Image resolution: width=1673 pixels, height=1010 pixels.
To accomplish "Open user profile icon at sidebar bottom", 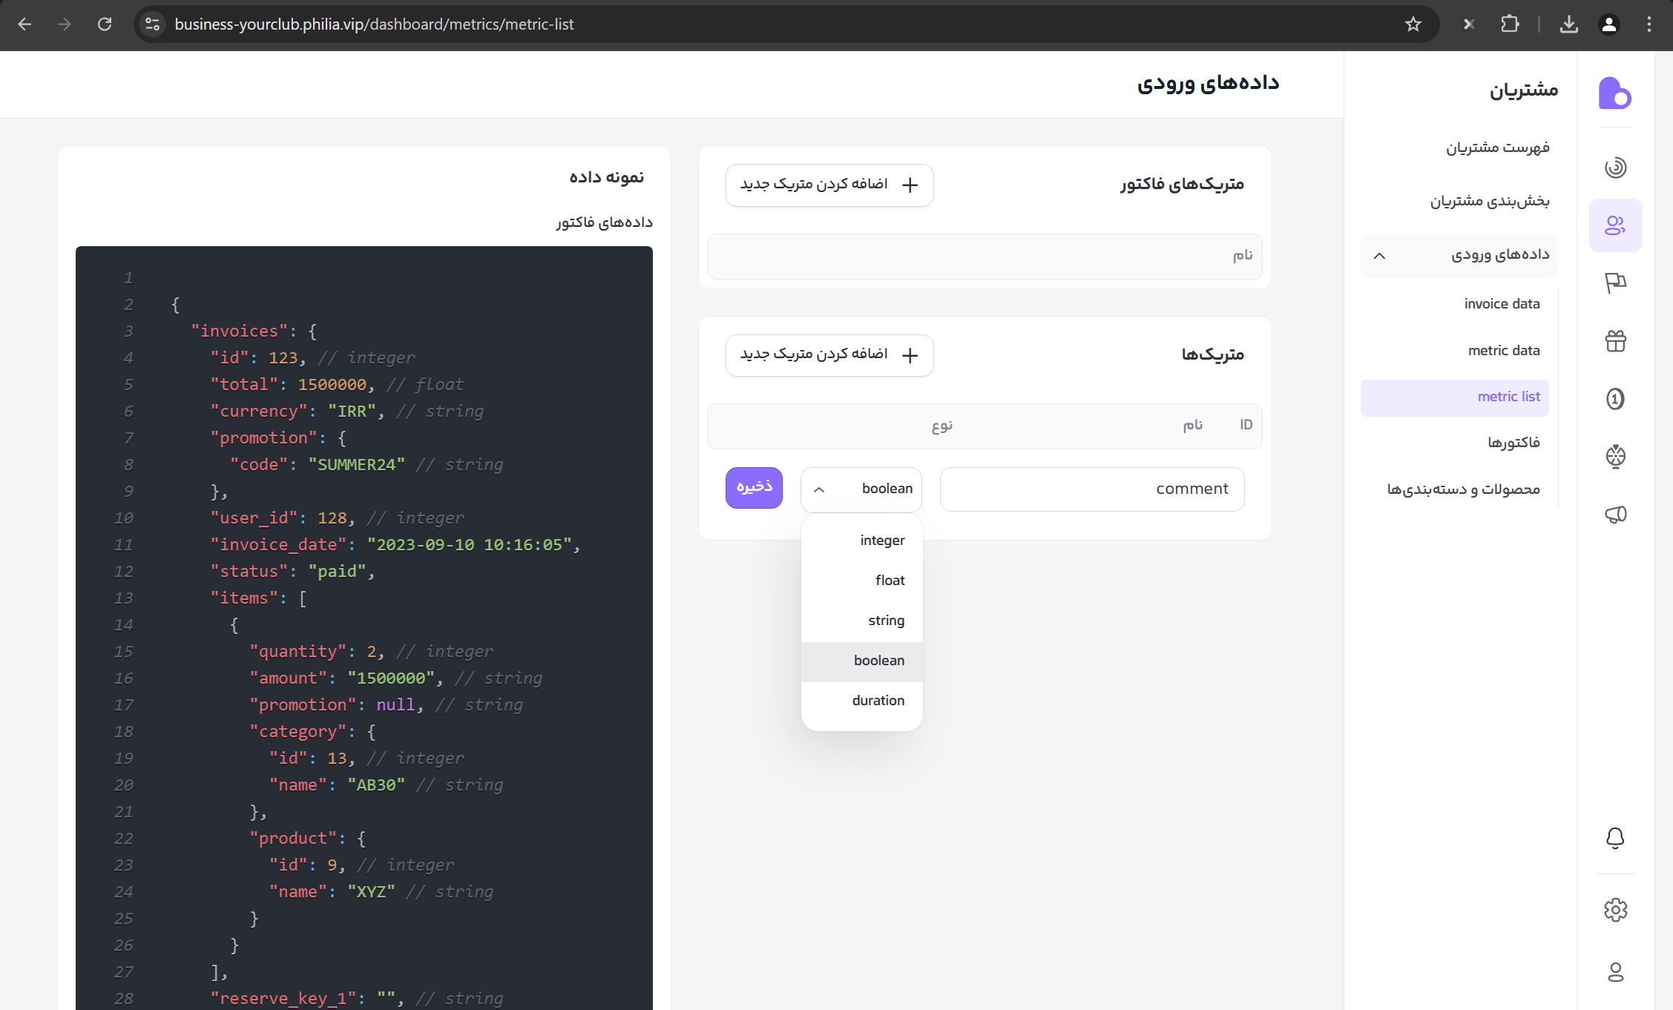I will (1615, 971).
